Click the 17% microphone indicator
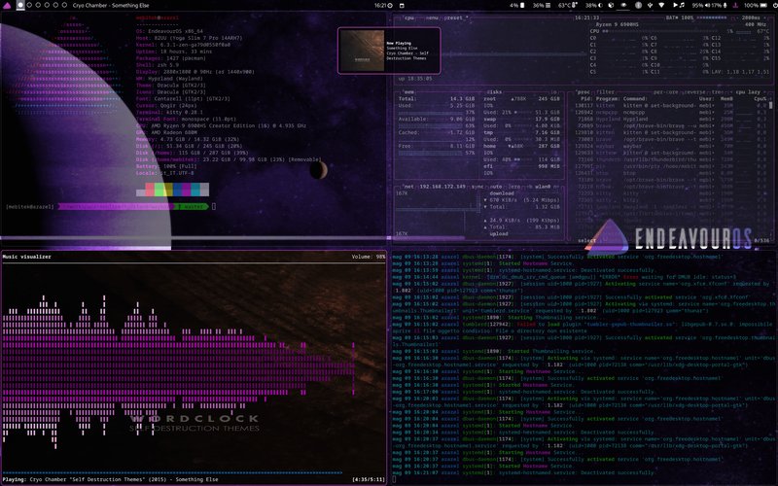 tap(720, 6)
